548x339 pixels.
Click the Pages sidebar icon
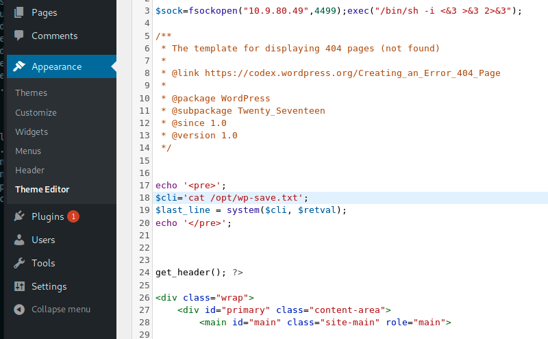pos(19,12)
